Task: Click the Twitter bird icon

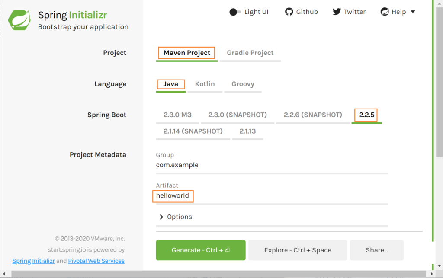Action: pyautogui.click(x=337, y=12)
